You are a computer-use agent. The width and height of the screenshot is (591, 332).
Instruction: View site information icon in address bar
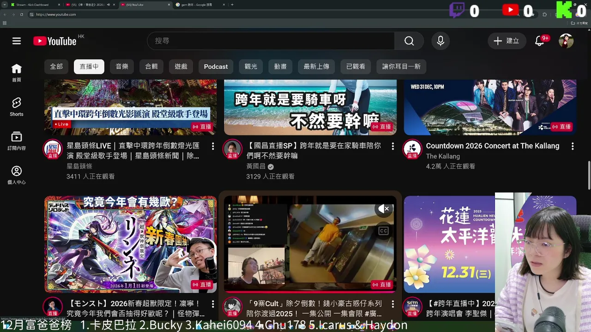32,14
